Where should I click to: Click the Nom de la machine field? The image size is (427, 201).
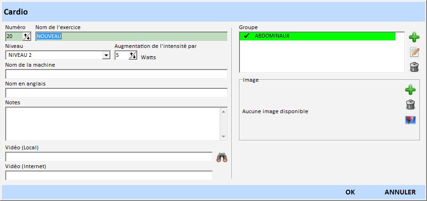(116, 74)
